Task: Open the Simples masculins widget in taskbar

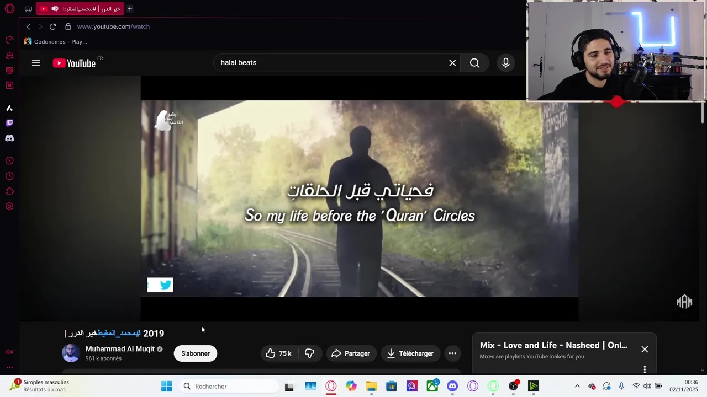Action: 40,386
